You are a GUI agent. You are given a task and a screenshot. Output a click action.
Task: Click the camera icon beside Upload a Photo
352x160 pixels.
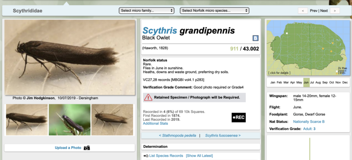[x=86, y=147]
